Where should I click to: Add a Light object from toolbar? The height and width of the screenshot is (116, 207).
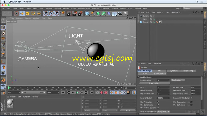click(125, 13)
